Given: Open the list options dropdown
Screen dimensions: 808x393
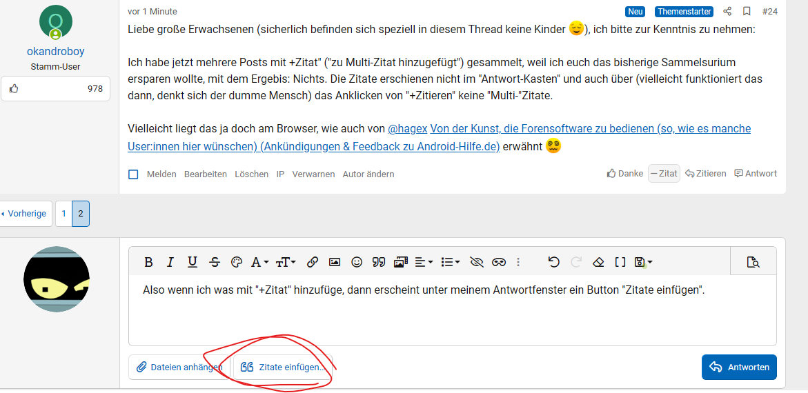Looking at the screenshot, I should (x=451, y=262).
